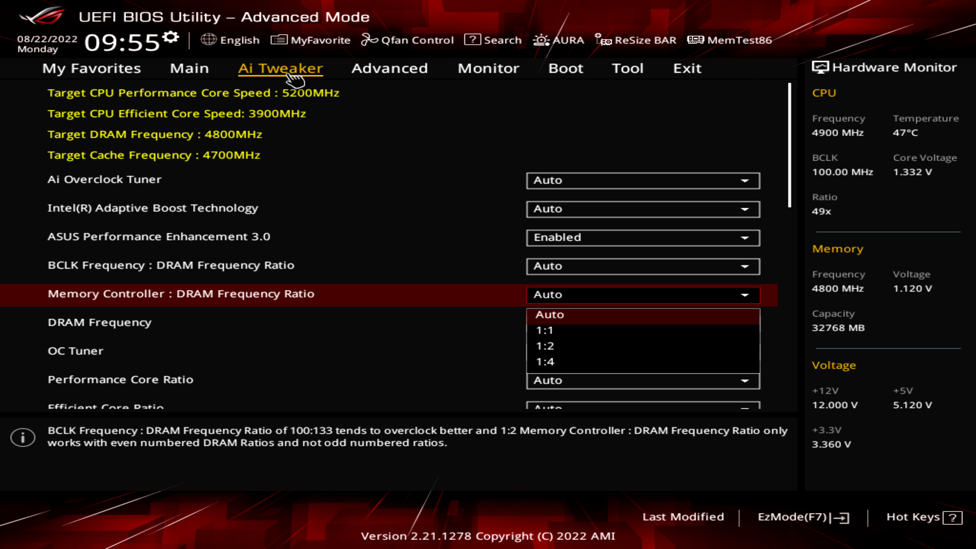Open the ReSize BAR tool

click(636, 40)
